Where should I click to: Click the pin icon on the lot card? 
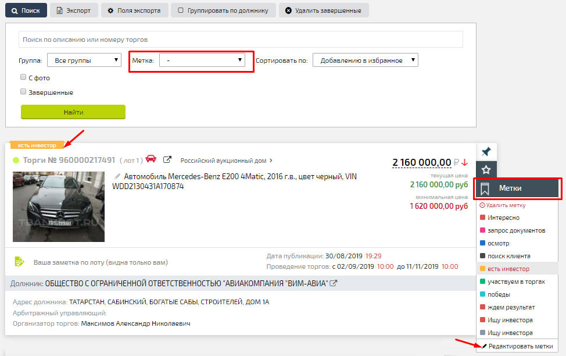[x=486, y=151]
